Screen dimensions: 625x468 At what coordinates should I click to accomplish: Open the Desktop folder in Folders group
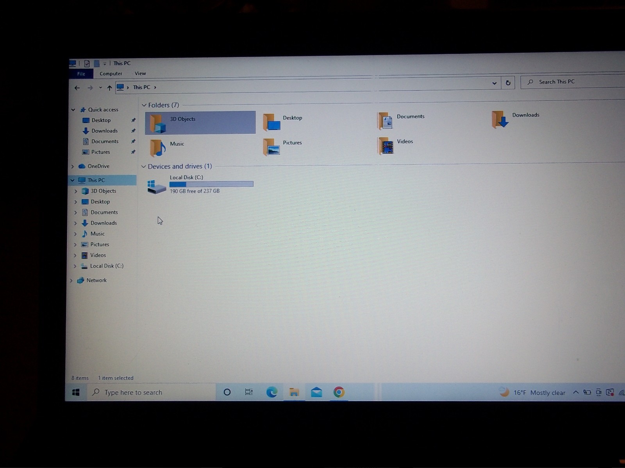click(284, 122)
